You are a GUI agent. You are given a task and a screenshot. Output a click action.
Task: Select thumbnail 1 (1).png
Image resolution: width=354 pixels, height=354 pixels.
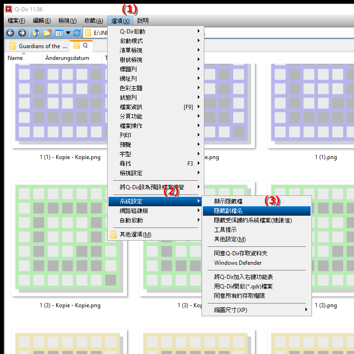[x=311, y=106]
